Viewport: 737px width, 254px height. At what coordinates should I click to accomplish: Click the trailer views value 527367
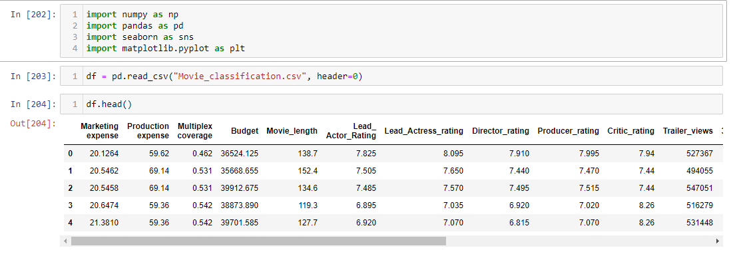[700, 154]
